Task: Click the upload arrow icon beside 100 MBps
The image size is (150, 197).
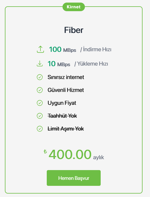Action: (40, 49)
